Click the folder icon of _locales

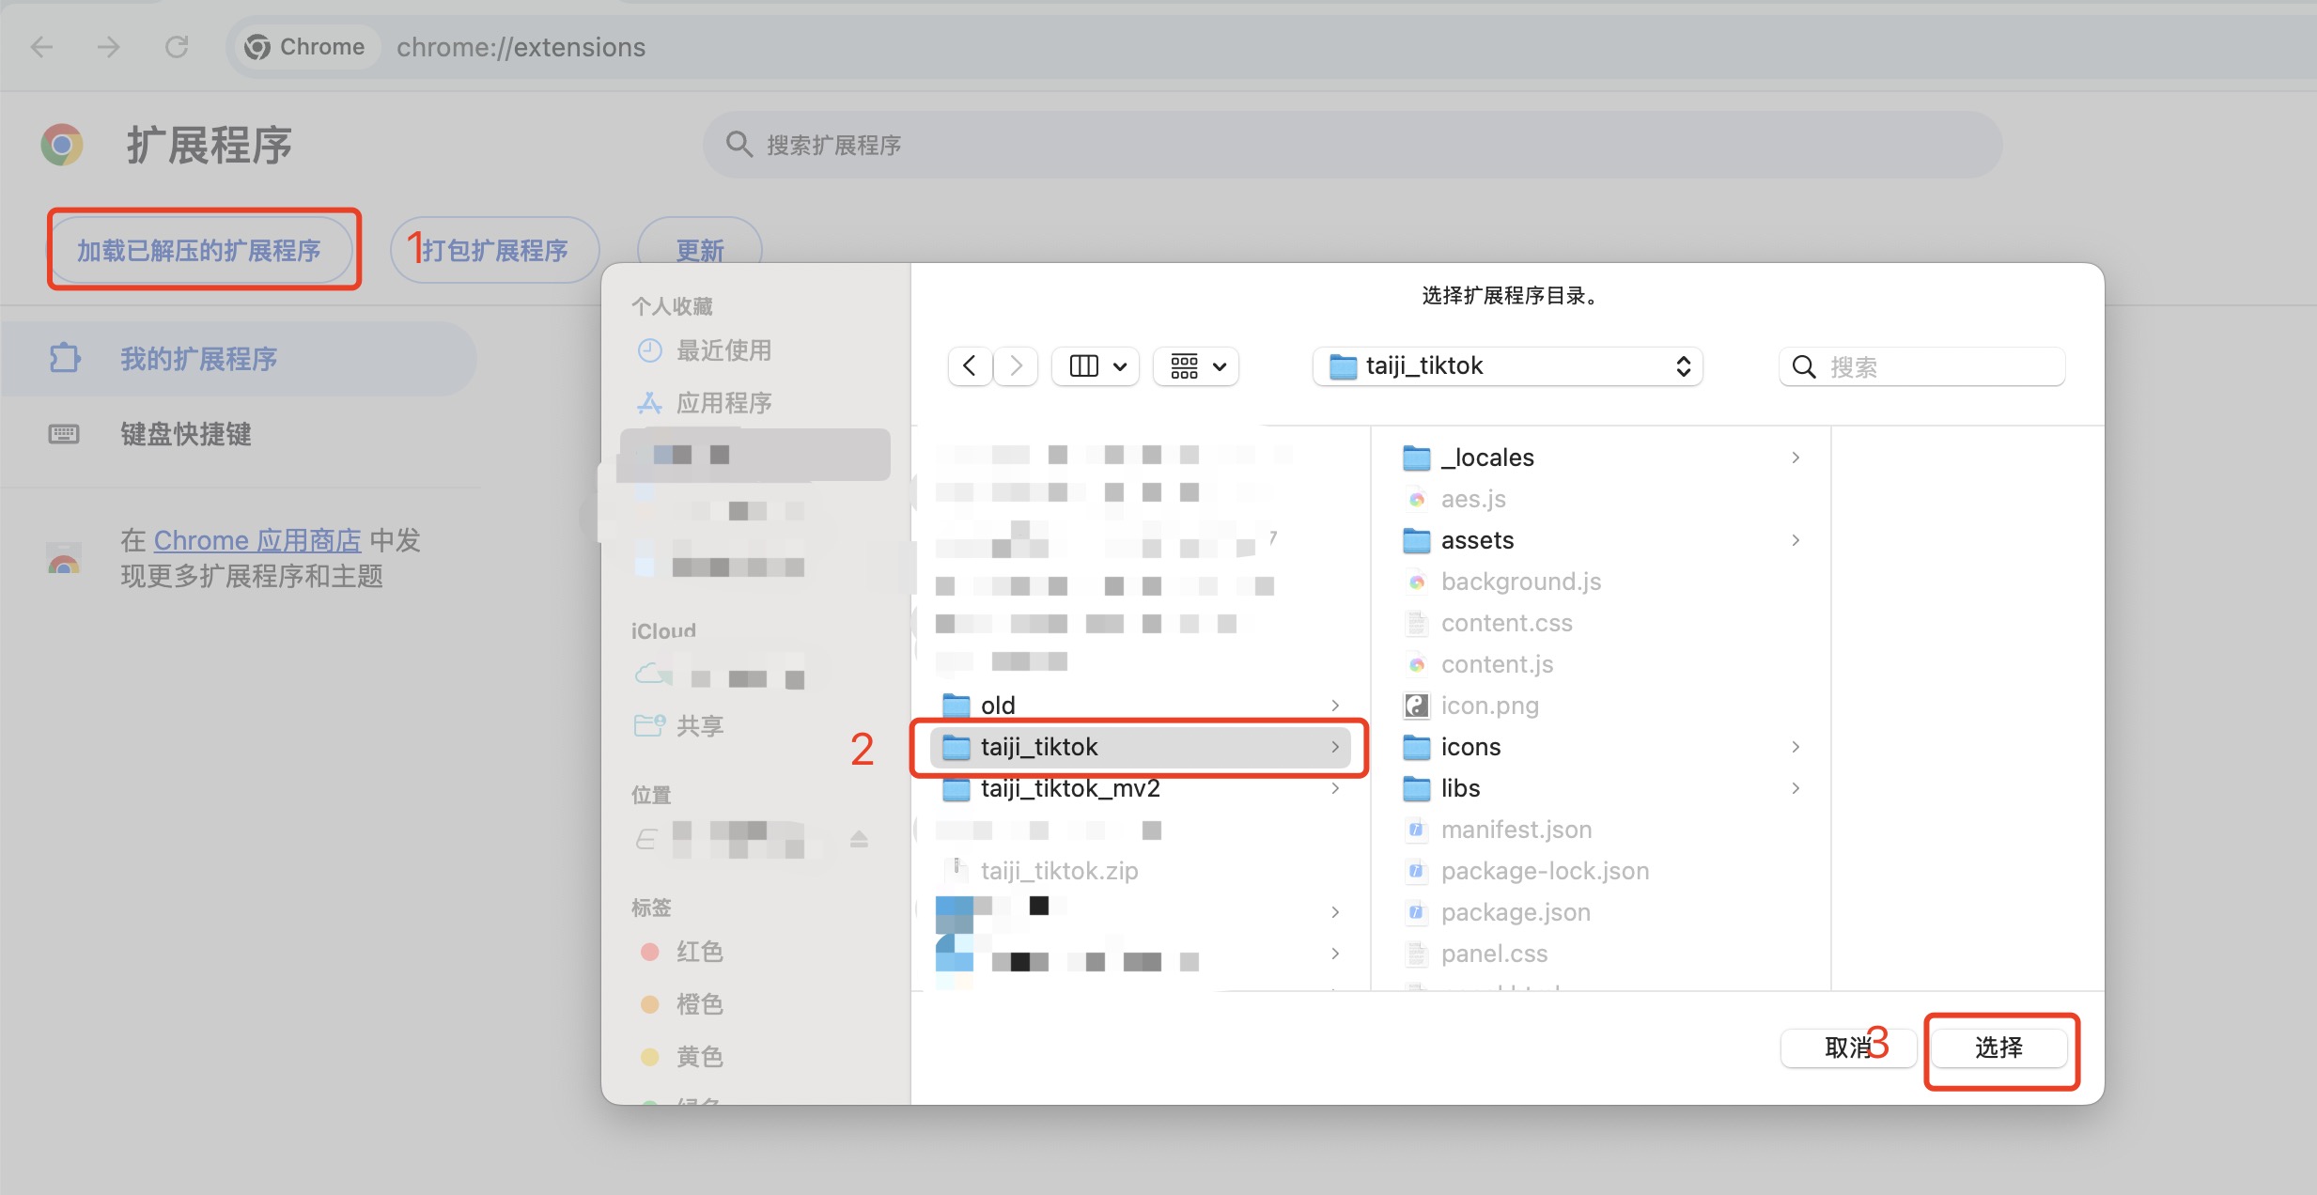tap(1416, 458)
